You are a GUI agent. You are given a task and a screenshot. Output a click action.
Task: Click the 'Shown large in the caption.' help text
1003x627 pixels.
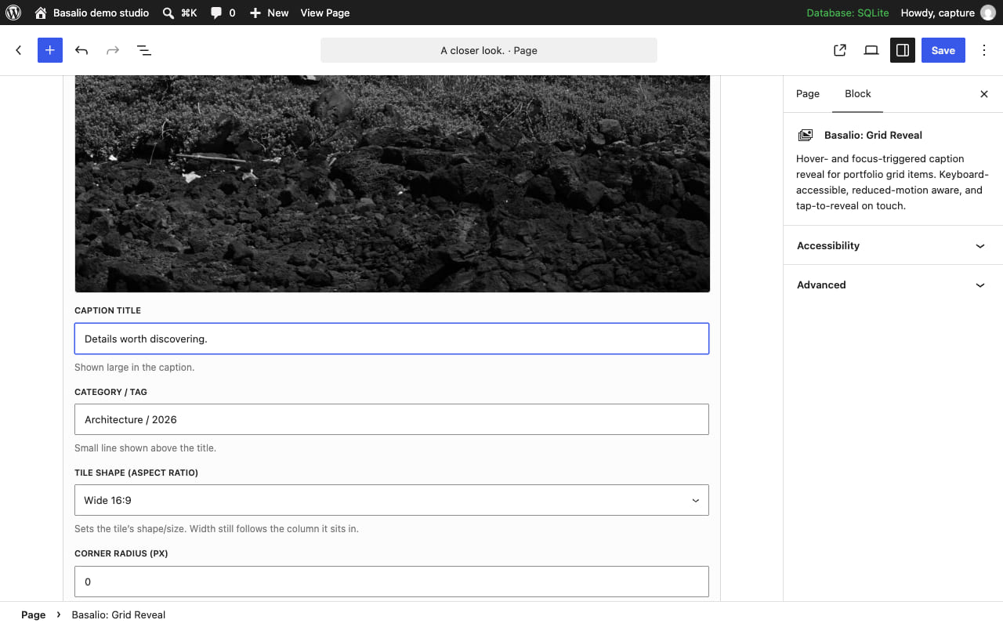(x=134, y=367)
